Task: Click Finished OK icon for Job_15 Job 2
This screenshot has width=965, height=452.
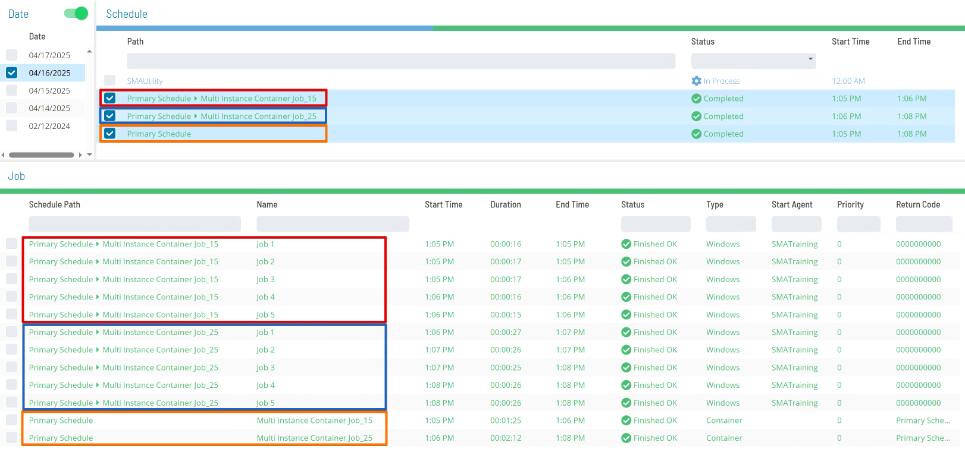Action: 626,261
